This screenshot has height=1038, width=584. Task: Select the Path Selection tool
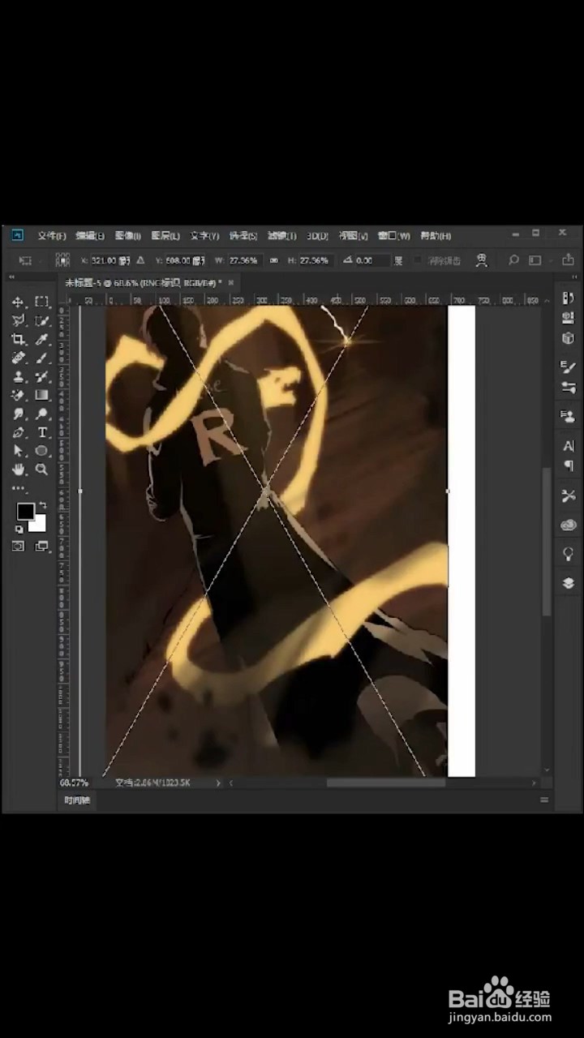pos(18,450)
